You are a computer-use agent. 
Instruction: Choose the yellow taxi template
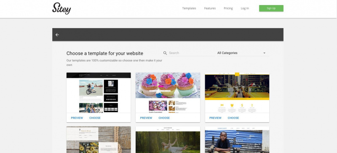pos(233,118)
